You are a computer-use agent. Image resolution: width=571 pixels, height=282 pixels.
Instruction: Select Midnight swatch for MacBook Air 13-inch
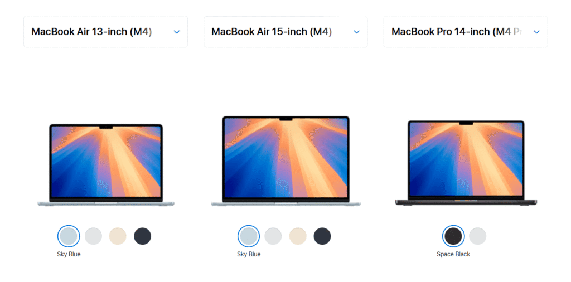[142, 236]
